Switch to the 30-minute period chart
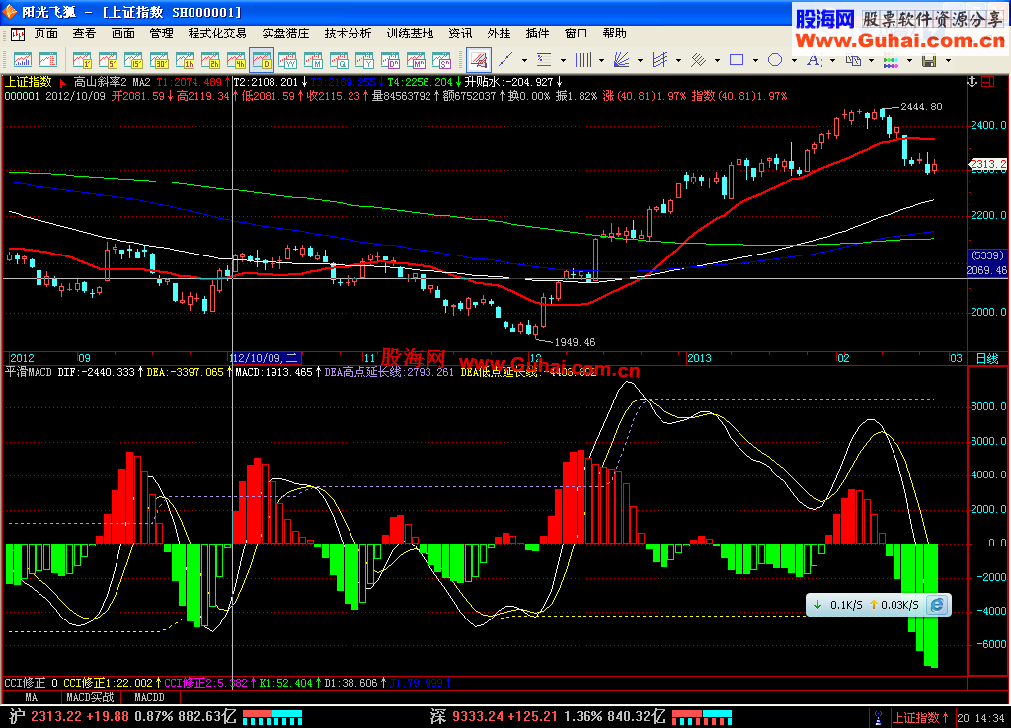The height and width of the screenshot is (728, 1011). [159, 60]
